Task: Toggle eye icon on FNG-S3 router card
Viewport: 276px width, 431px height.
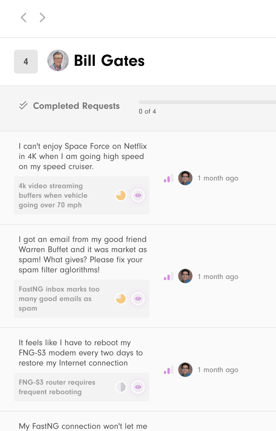Action: point(138,387)
